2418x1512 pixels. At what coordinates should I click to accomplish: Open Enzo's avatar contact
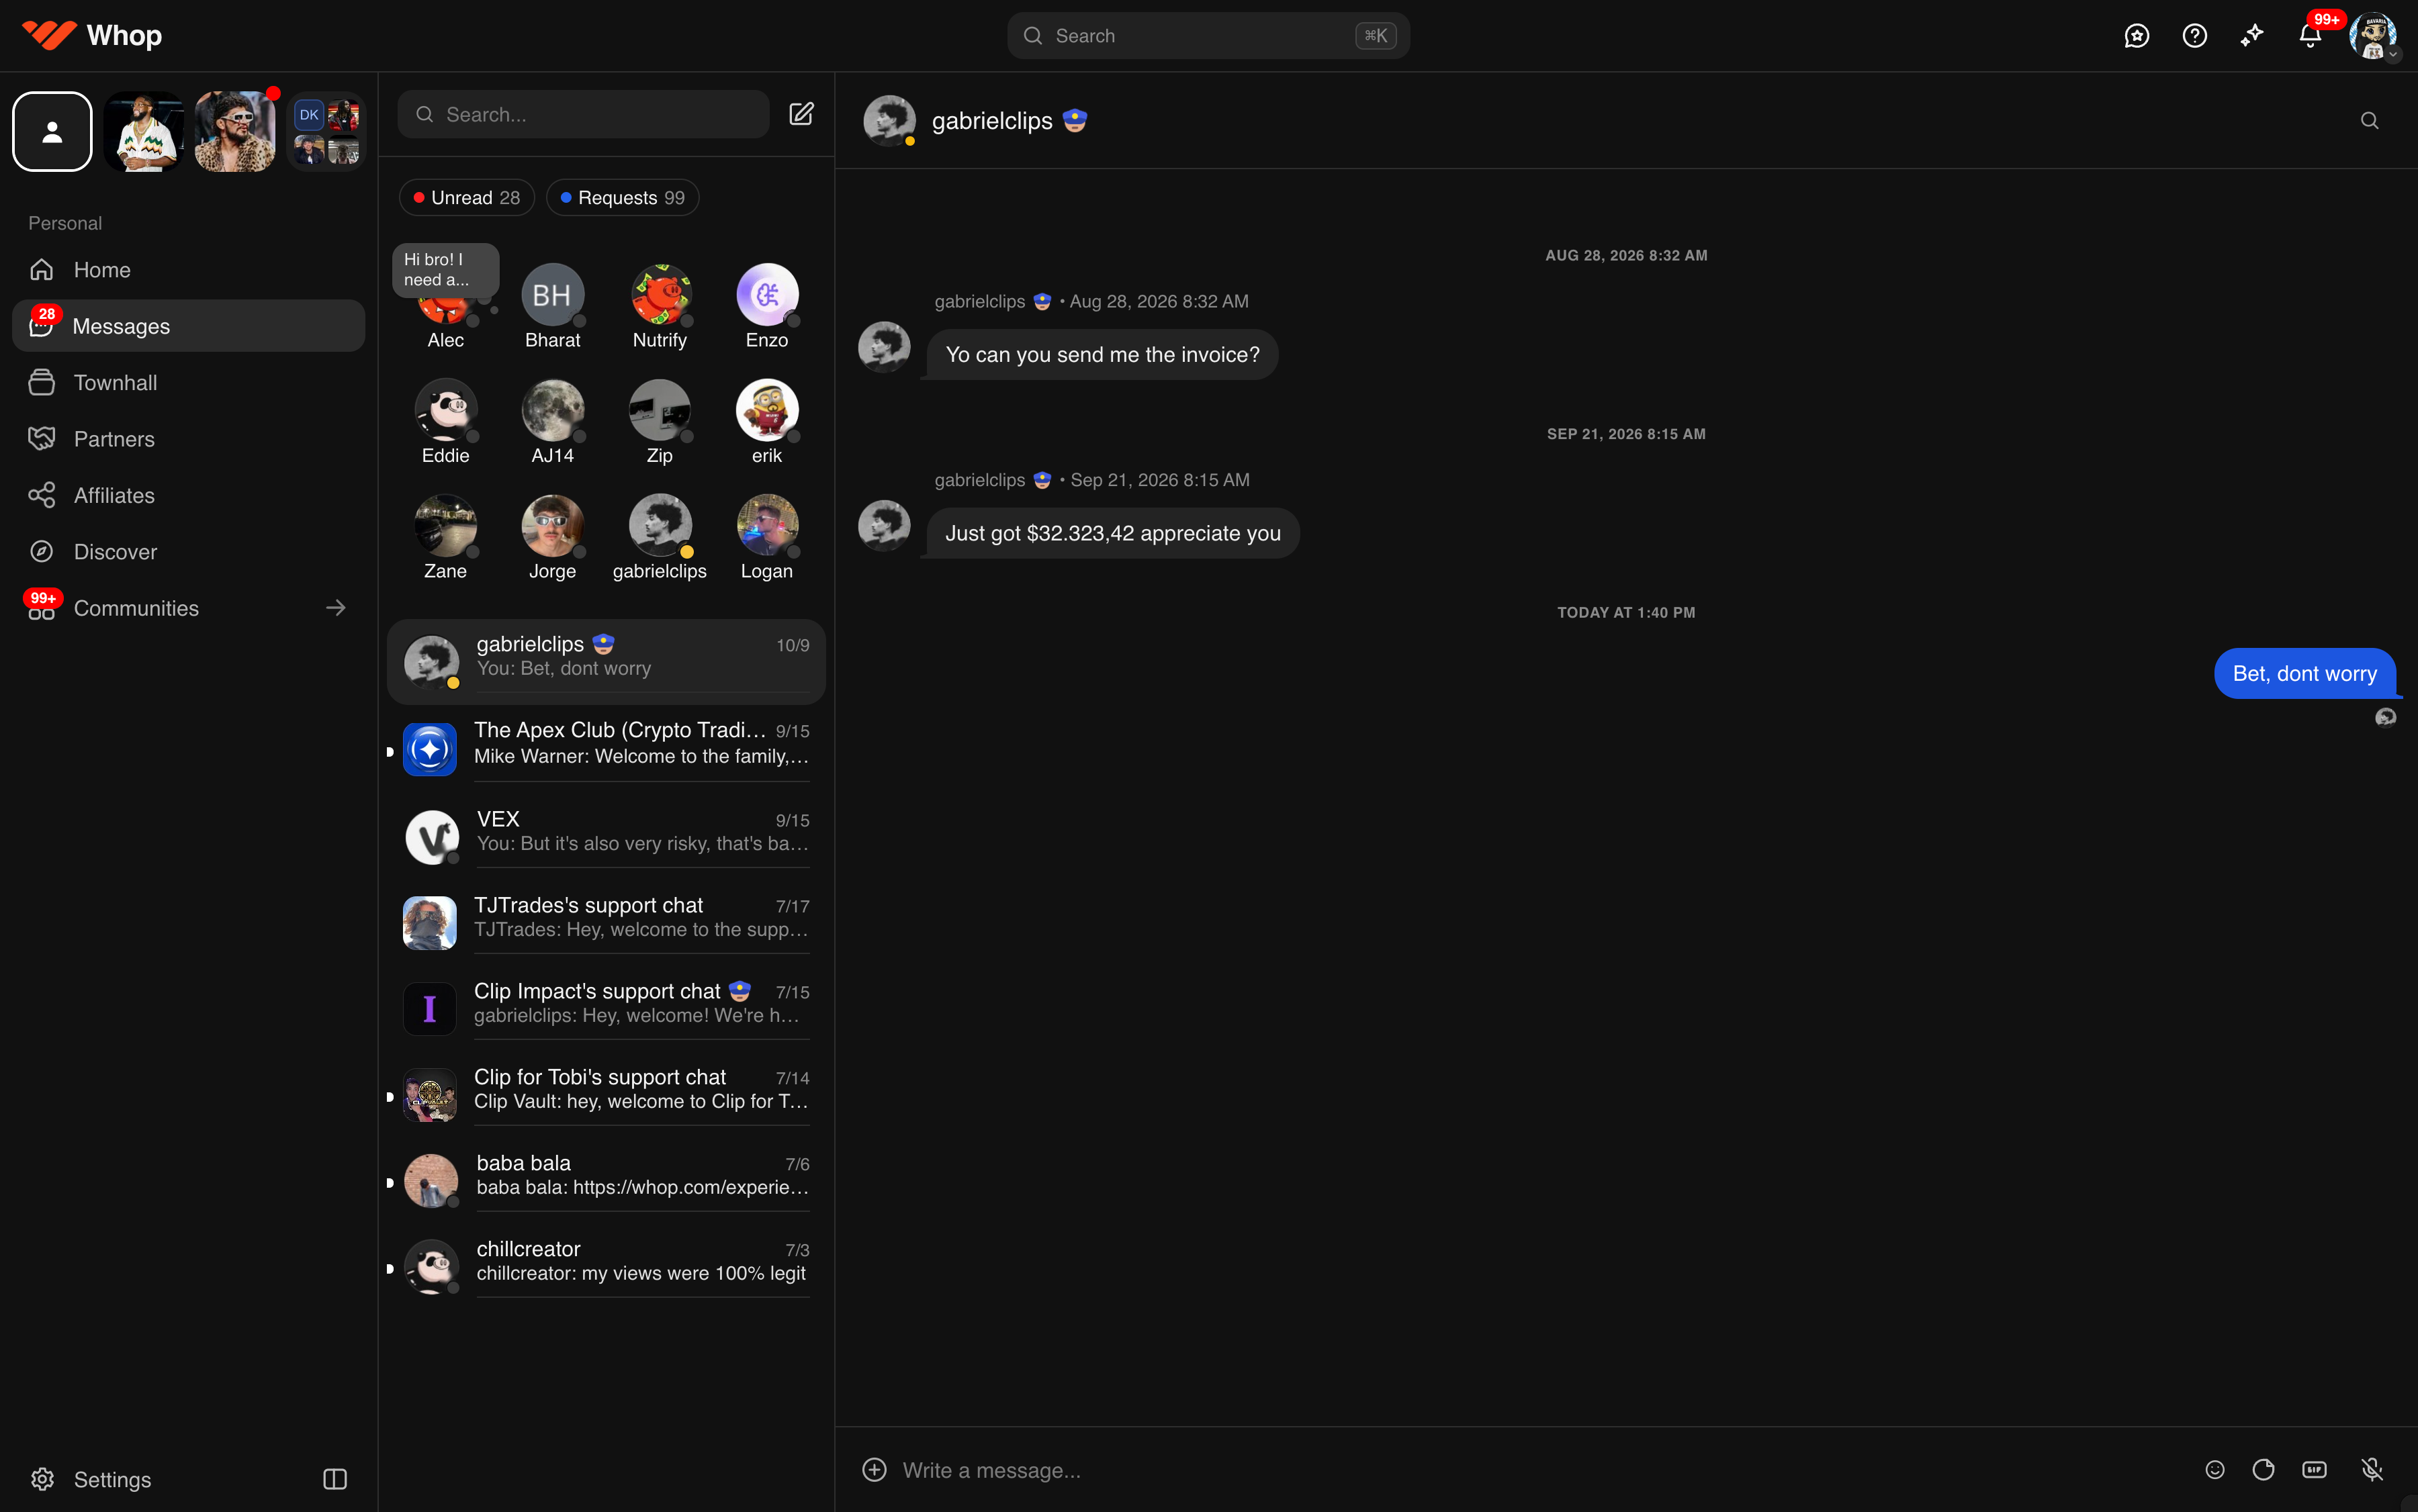767,294
